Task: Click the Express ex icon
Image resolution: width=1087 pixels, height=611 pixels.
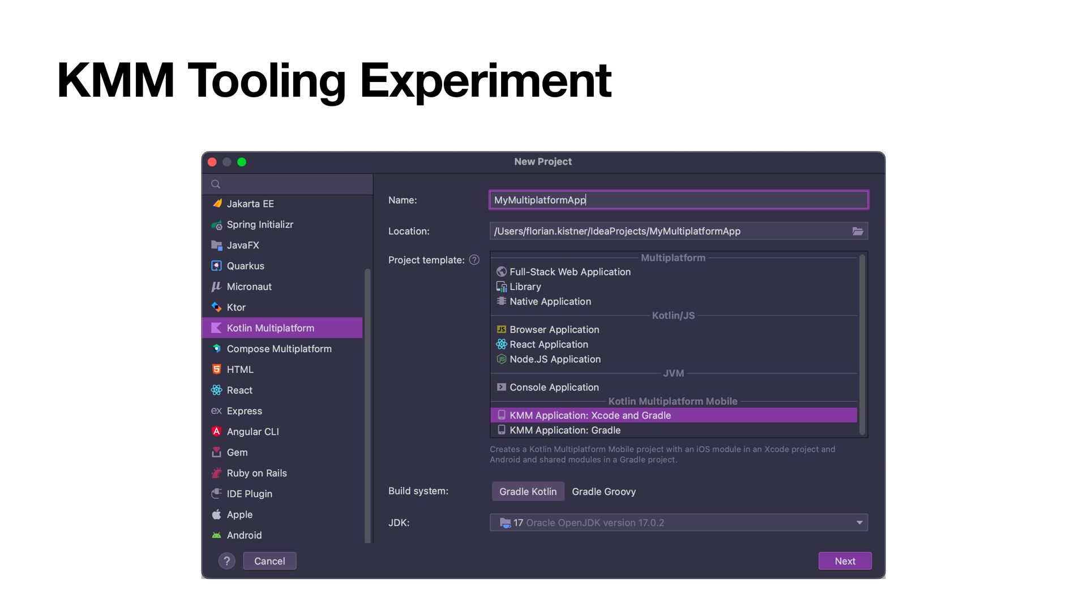Action: pos(217,411)
